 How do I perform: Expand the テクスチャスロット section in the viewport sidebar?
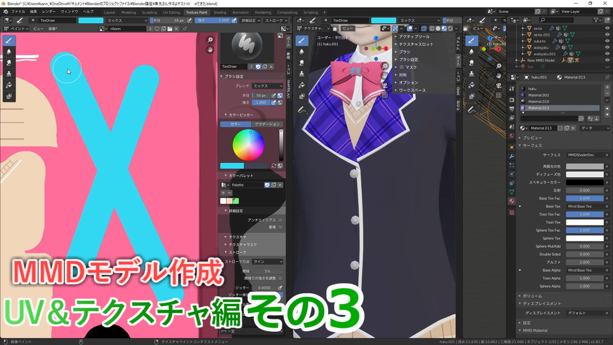(416, 44)
